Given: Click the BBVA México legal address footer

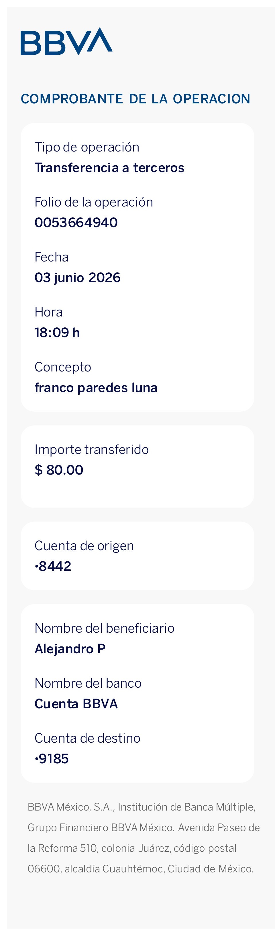Looking at the screenshot, I should 144,838.
